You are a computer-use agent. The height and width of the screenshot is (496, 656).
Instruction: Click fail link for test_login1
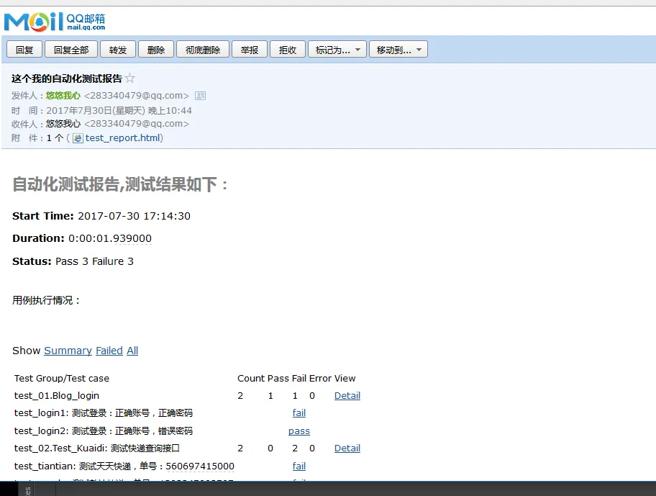(299, 413)
